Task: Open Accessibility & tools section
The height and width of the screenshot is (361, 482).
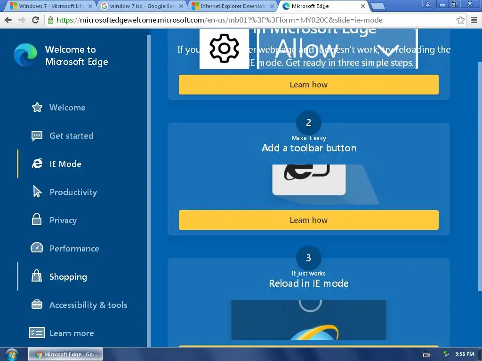Action: click(88, 305)
